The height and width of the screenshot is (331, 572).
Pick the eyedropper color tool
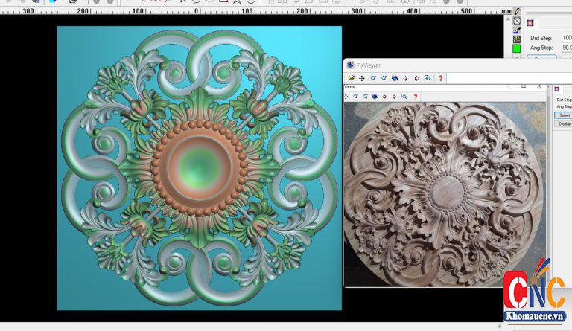(517, 30)
